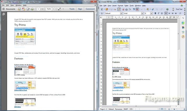Click the Page Preview icon in Writer

(130, 9)
